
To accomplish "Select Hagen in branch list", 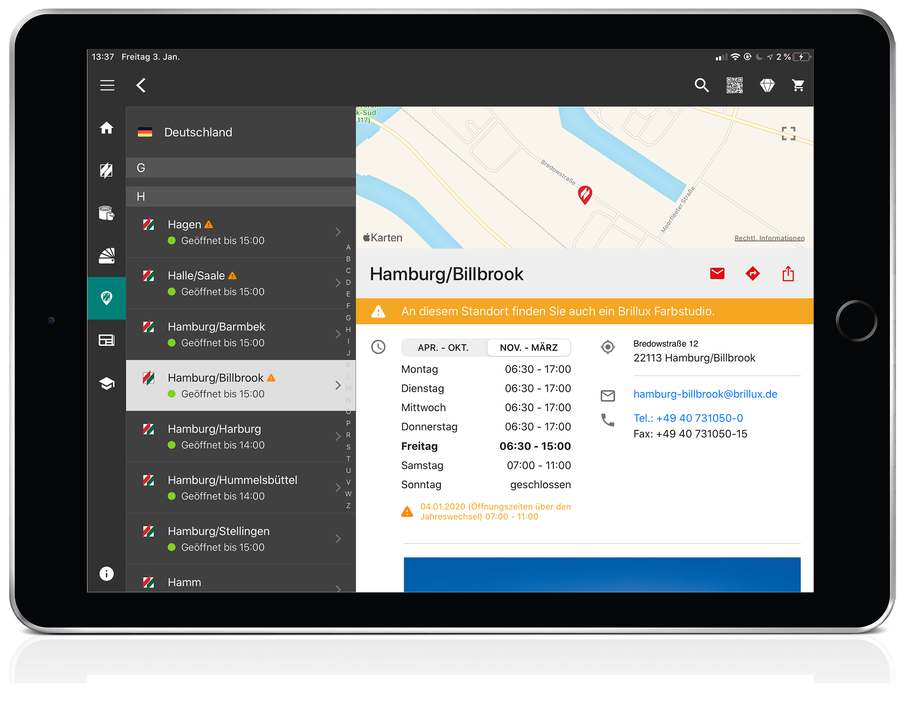I will coord(241,232).
